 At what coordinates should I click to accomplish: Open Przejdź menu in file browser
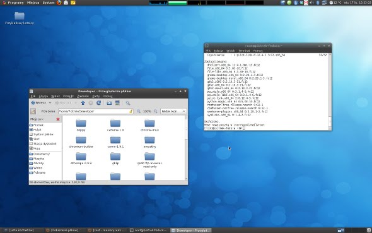click(x=68, y=96)
